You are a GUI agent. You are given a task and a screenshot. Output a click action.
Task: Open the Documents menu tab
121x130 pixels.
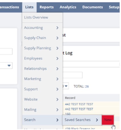(x=93, y=7)
